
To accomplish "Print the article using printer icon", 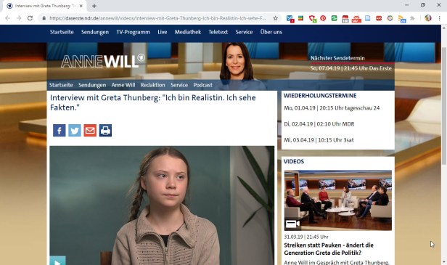I will [x=105, y=131].
